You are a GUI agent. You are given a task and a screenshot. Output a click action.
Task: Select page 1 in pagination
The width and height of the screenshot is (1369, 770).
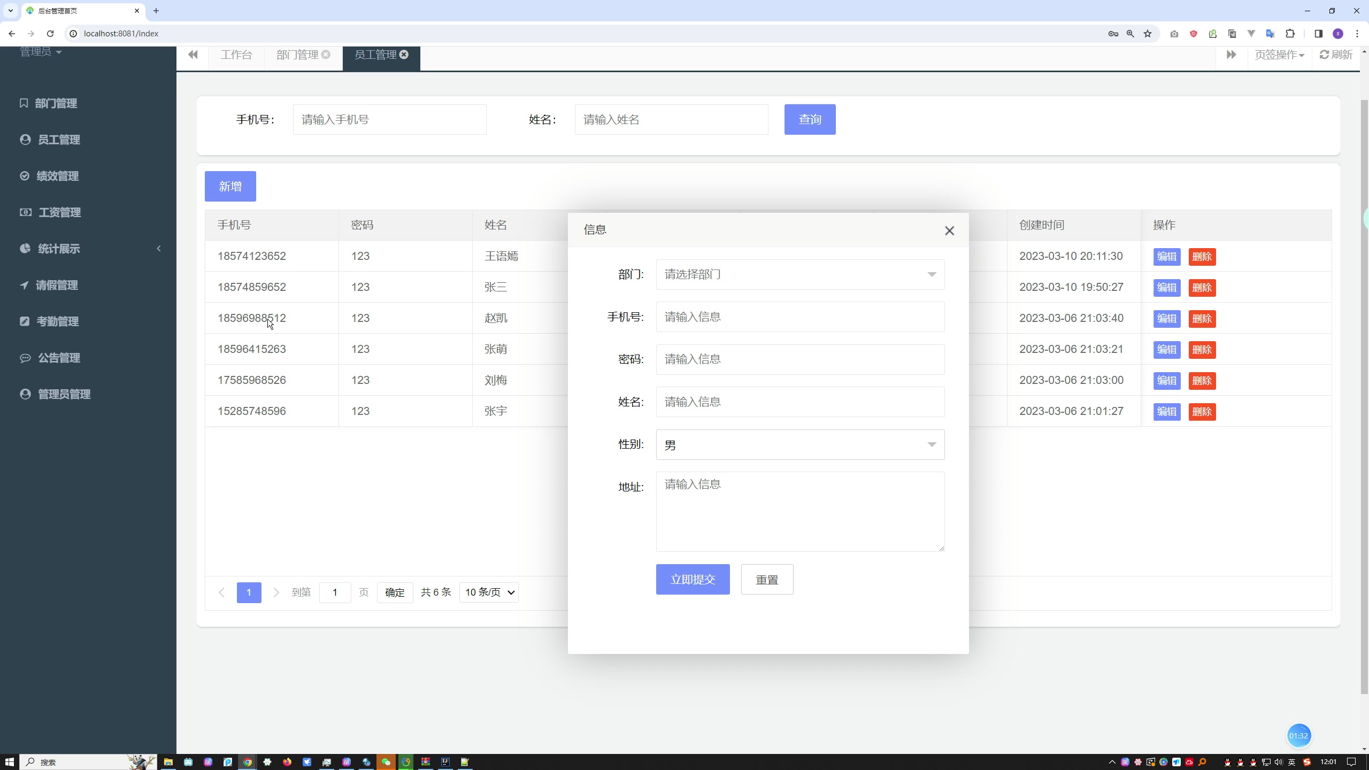(249, 592)
